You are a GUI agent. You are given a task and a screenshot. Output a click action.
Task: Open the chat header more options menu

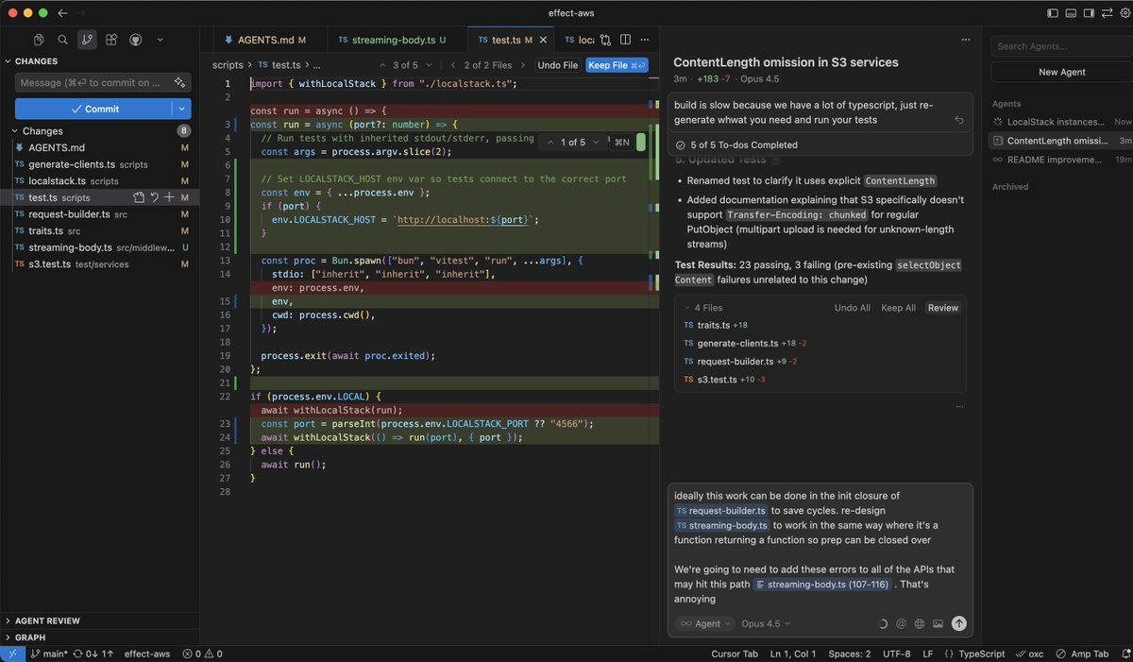(965, 41)
